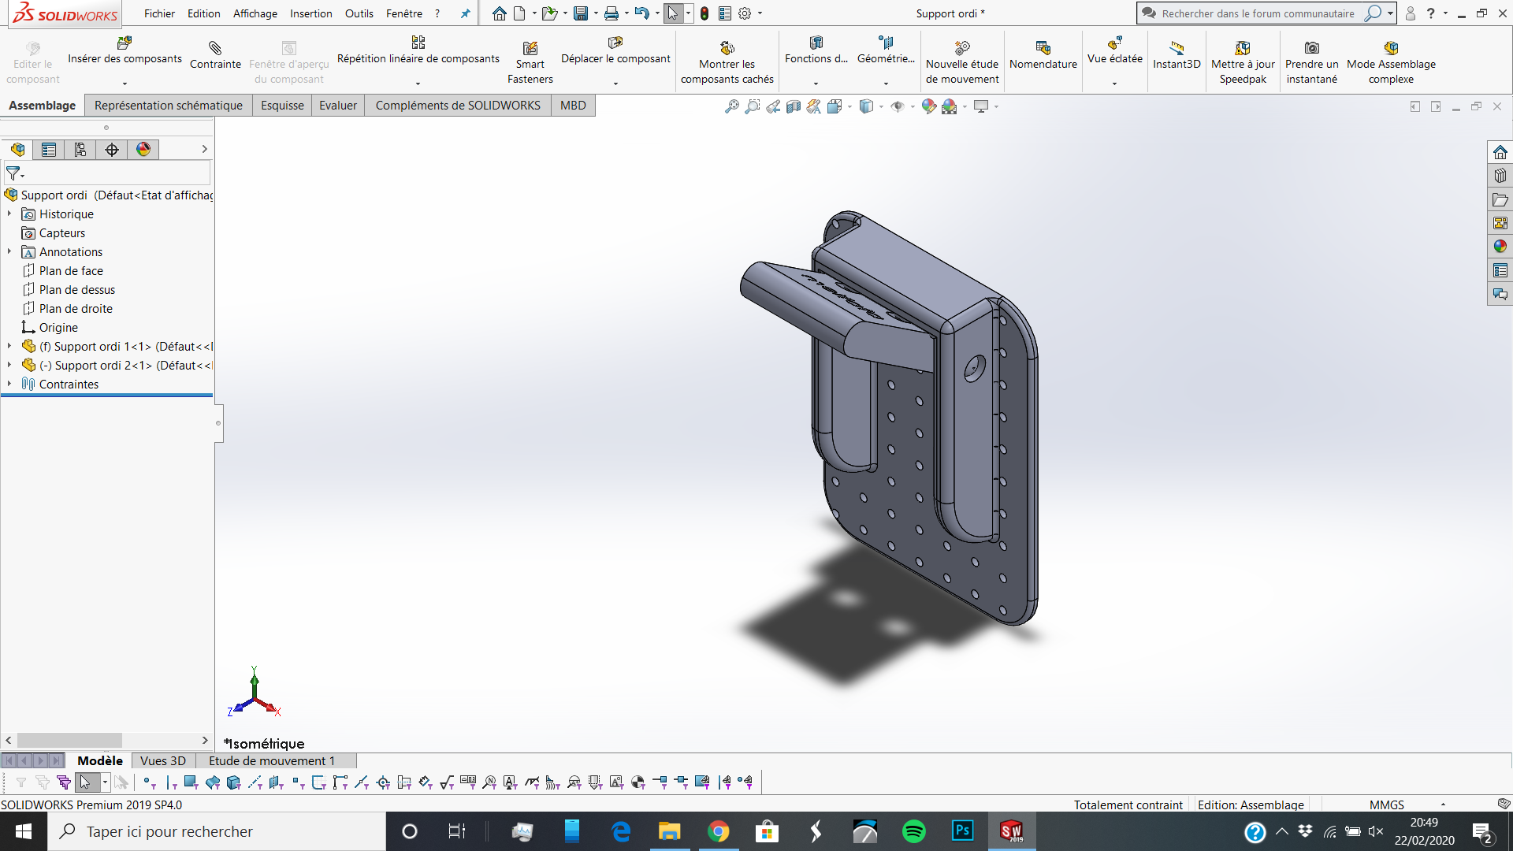
Task: Open the Compléments de SOLIDWORKS tab
Action: 458,106
